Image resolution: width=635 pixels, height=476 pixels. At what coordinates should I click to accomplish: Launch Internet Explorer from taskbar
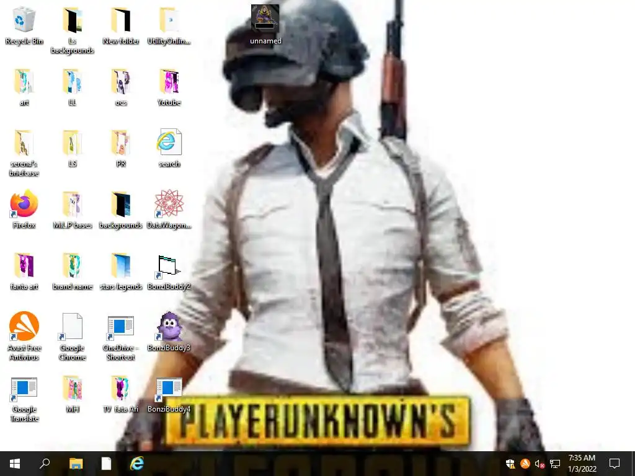coord(137,464)
